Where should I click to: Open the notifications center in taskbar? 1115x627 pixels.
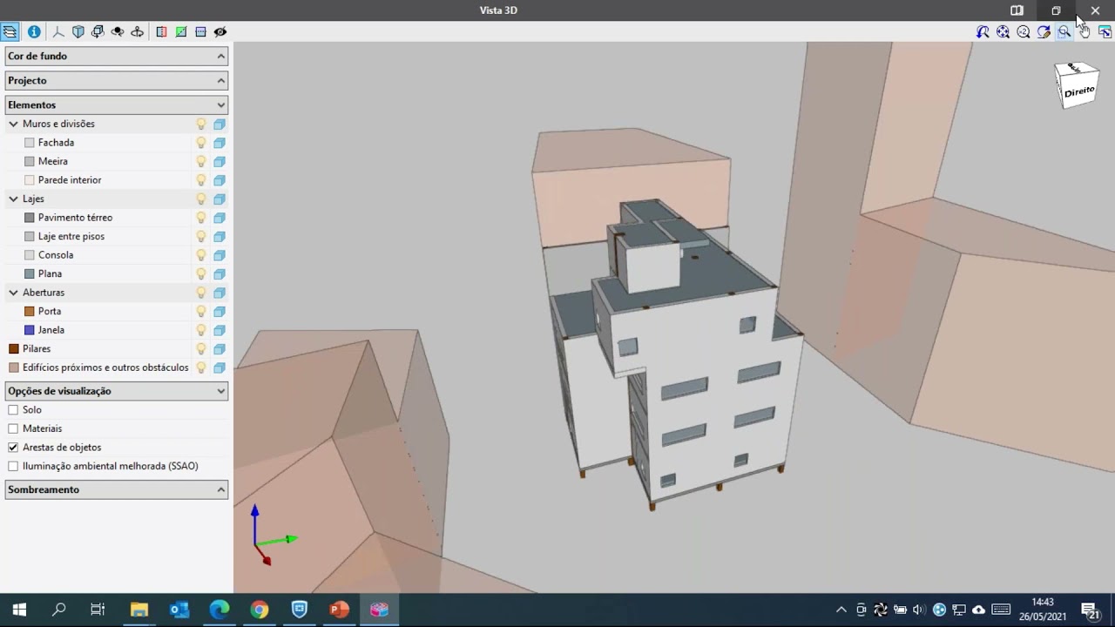(1089, 610)
